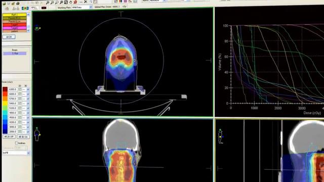The image size is (324, 182).
Task: Select the magenta Target2 structure entry
Action: 15,28
